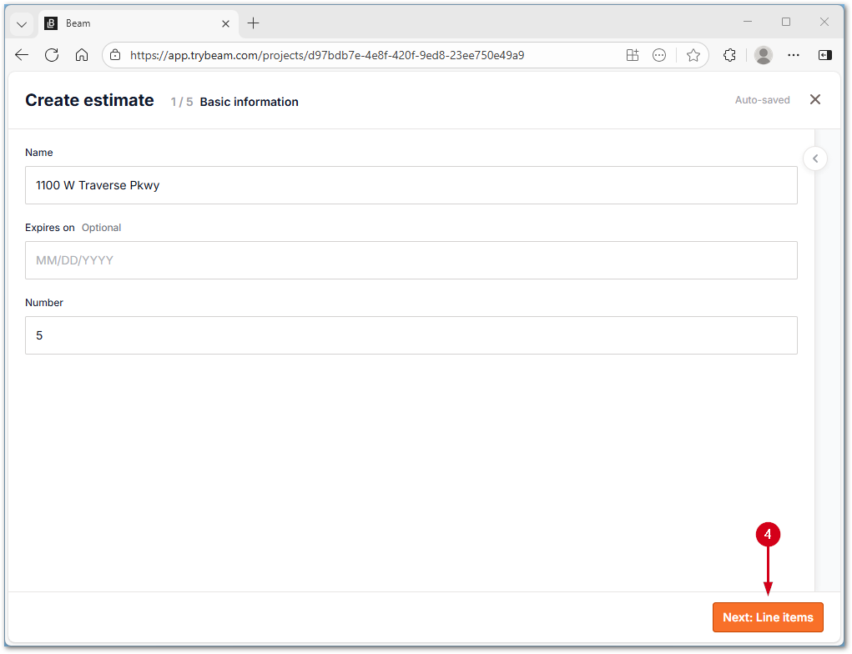This screenshot has height=654, width=852.
Task: Navigate back with the arrow
Action: [x=21, y=54]
